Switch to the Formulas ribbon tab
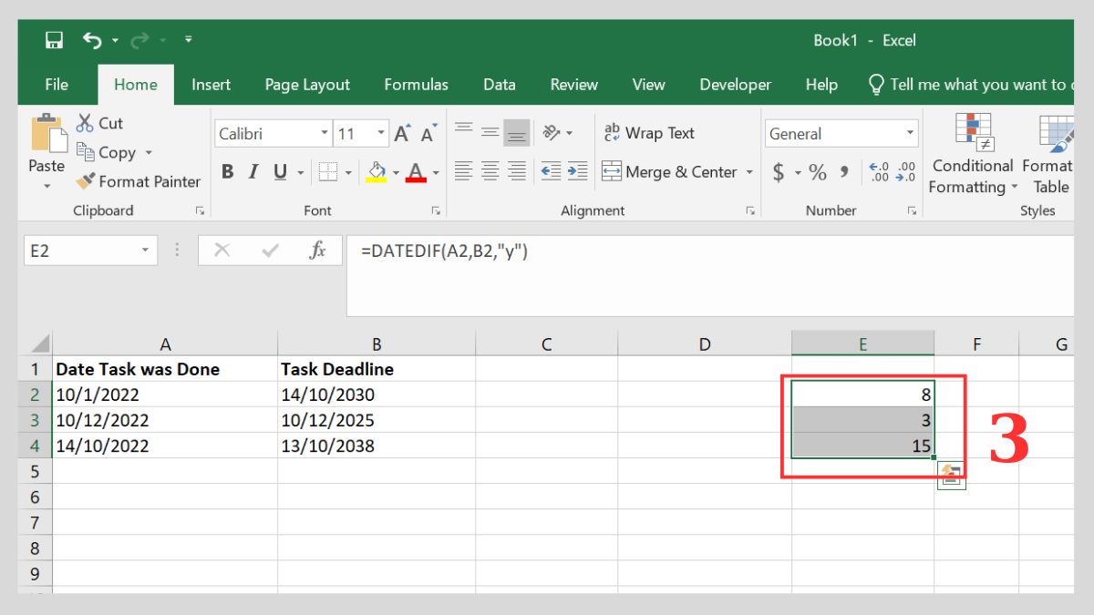Viewport: 1094px width, 615px height. (416, 84)
